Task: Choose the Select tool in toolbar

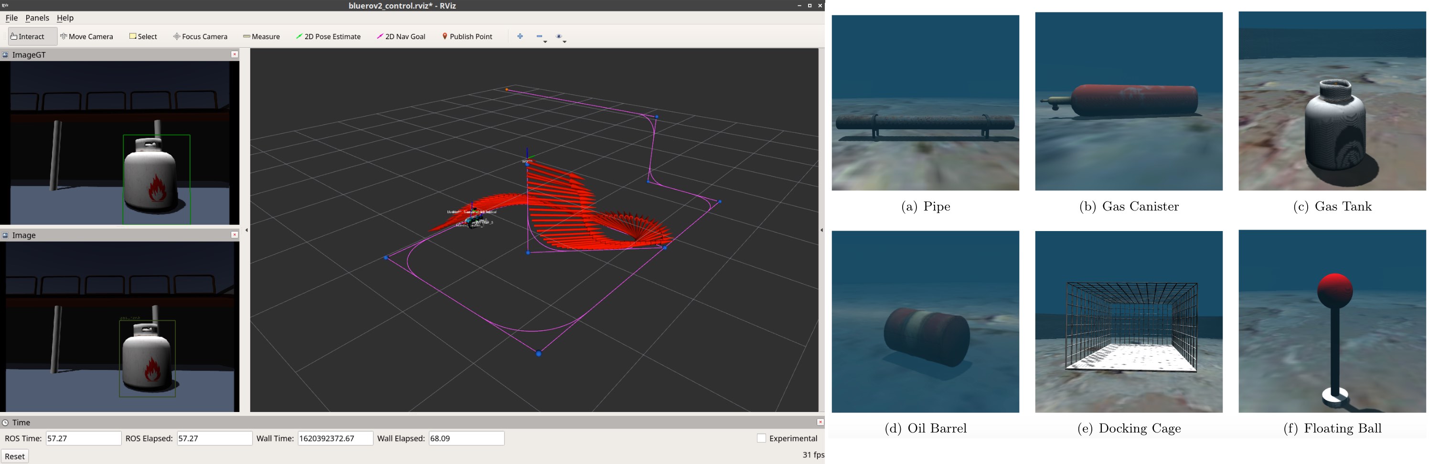Action: point(144,36)
